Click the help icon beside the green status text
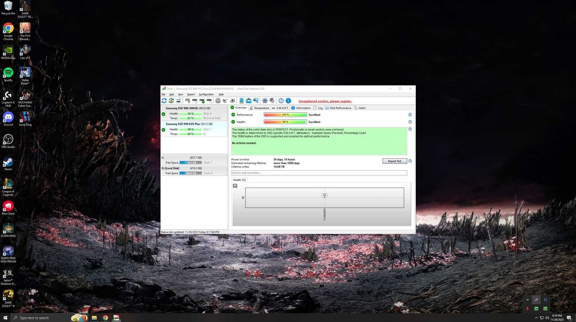The height and width of the screenshot is (322, 576). pyautogui.click(x=410, y=129)
